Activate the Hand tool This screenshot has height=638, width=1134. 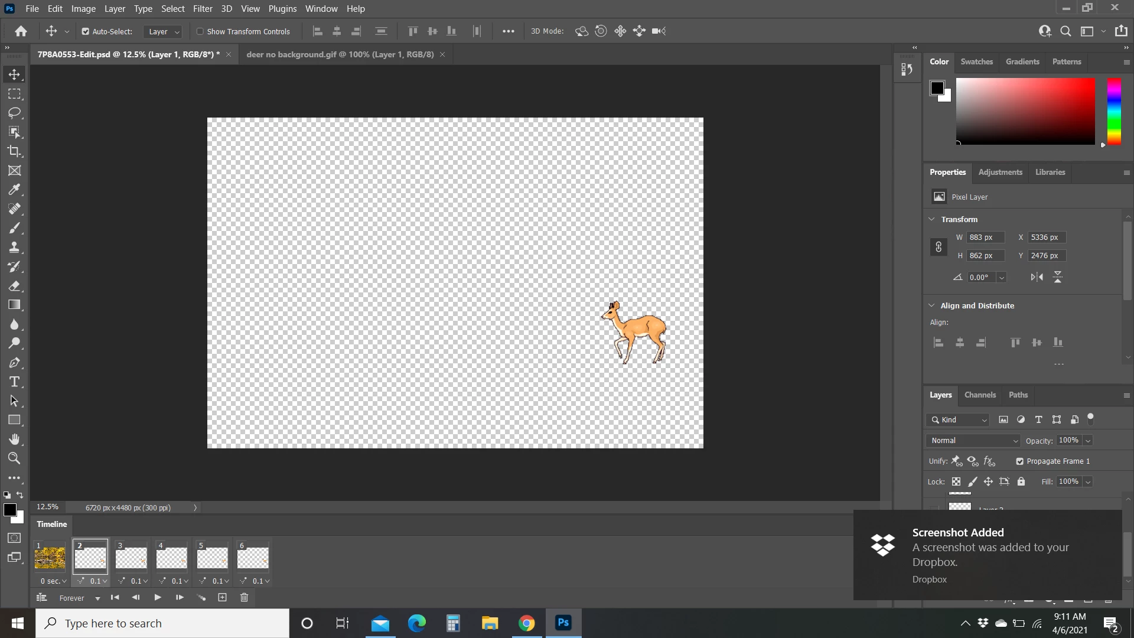(x=15, y=439)
